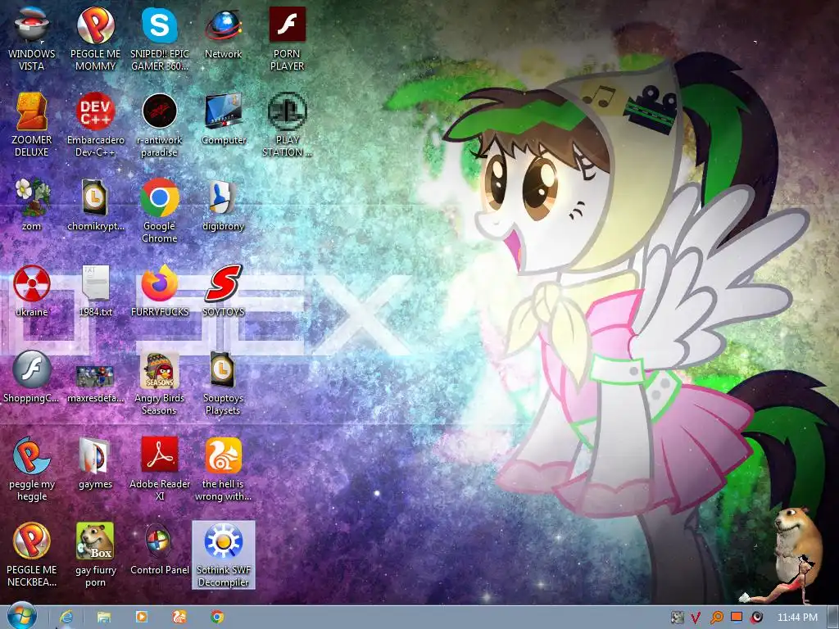Open the gaymes folder icon
This screenshot has height=629, width=839.
point(95,464)
